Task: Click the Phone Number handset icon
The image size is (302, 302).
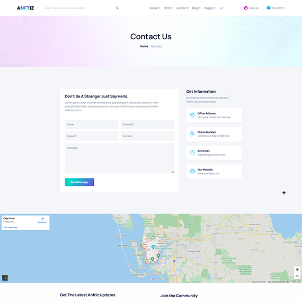Action: click(x=192, y=134)
